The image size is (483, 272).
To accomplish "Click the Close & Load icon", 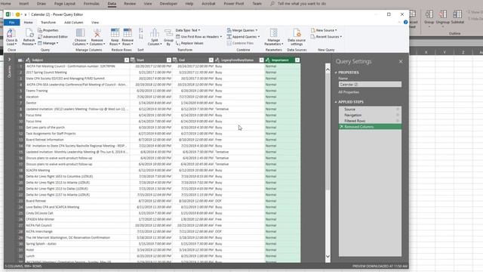I will point(11,33).
